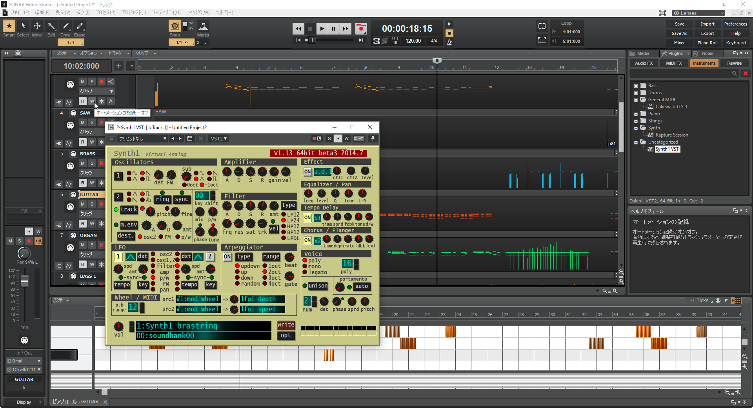Open the プロジェクト(J) menu
Image resolution: width=753 pixels, height=408 pixels.
click(133, 13)
